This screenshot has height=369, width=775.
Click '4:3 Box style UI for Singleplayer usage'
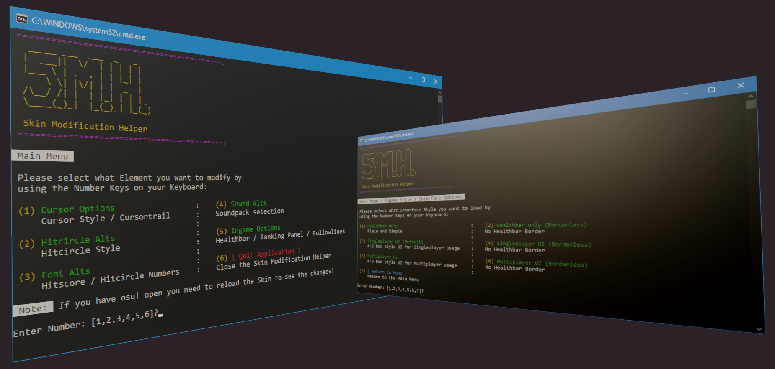click(413, 247)
